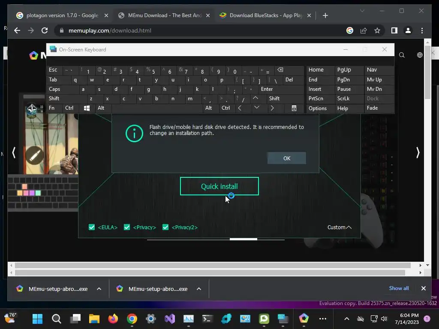Expand Custom installation options
Image resolution: width=439 pixels, height=329 pixels.
(340, 227)
